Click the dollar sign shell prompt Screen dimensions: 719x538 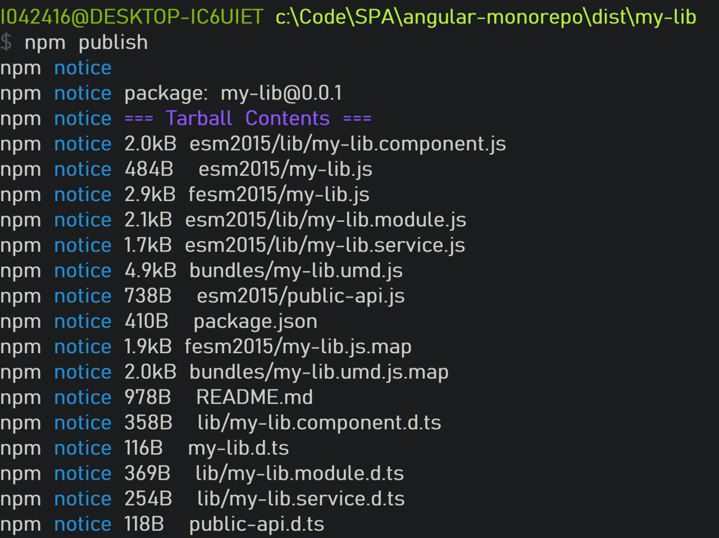(6, 43)
